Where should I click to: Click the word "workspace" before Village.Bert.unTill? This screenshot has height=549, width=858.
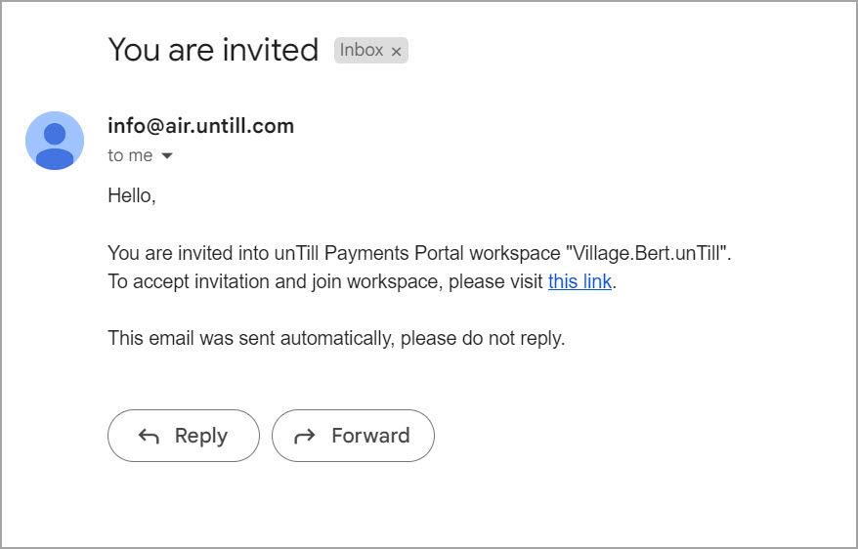pos(515,254)
